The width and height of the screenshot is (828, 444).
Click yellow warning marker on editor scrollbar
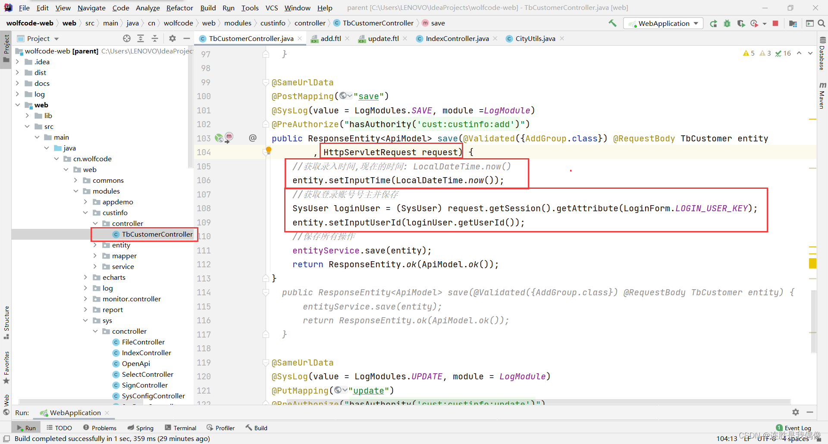point(812,263)
